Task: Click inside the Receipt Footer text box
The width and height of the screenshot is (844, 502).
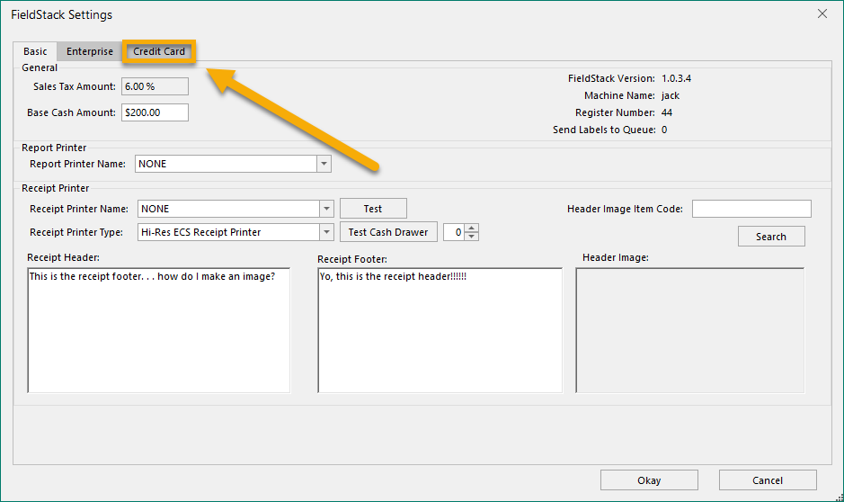Action: tap(440, 330)
